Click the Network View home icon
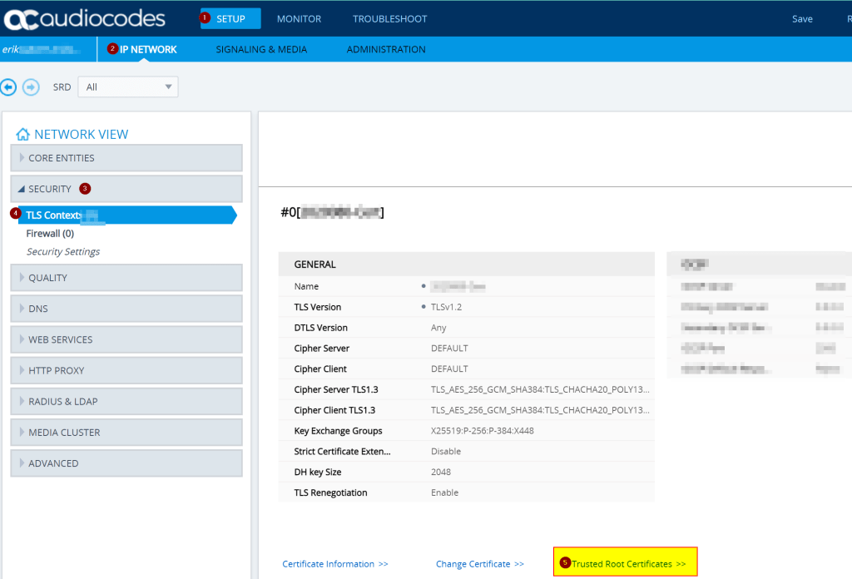The height and width of the screenshot is (579, 852). [23, 134]
